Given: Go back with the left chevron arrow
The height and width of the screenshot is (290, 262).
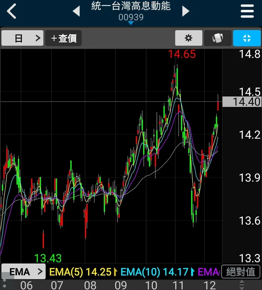Looking at the screenshot, I should click(11, 11).
